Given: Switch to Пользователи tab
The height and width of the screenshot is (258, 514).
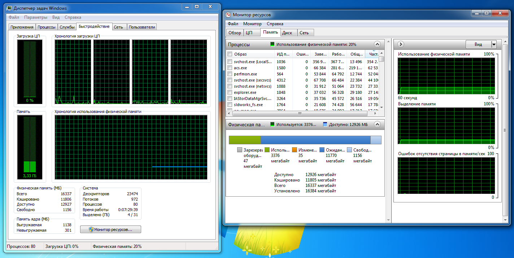Looking at the screenshot, I should (x=142, y=27).
